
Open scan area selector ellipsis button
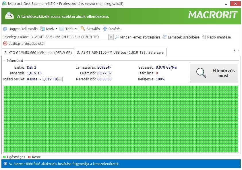tap(60, 79)
